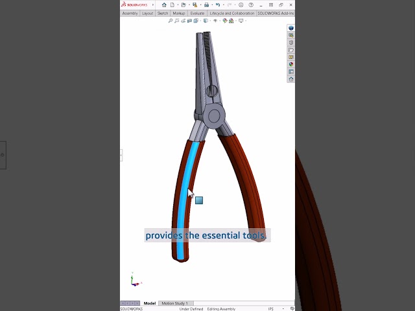Click the Apply Scene icon
The width and height of the screenshot is (415, 311).
tap(231, 21)
